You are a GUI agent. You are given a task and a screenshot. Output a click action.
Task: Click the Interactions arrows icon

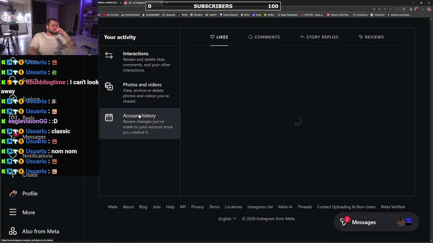[x=109, y=55]
